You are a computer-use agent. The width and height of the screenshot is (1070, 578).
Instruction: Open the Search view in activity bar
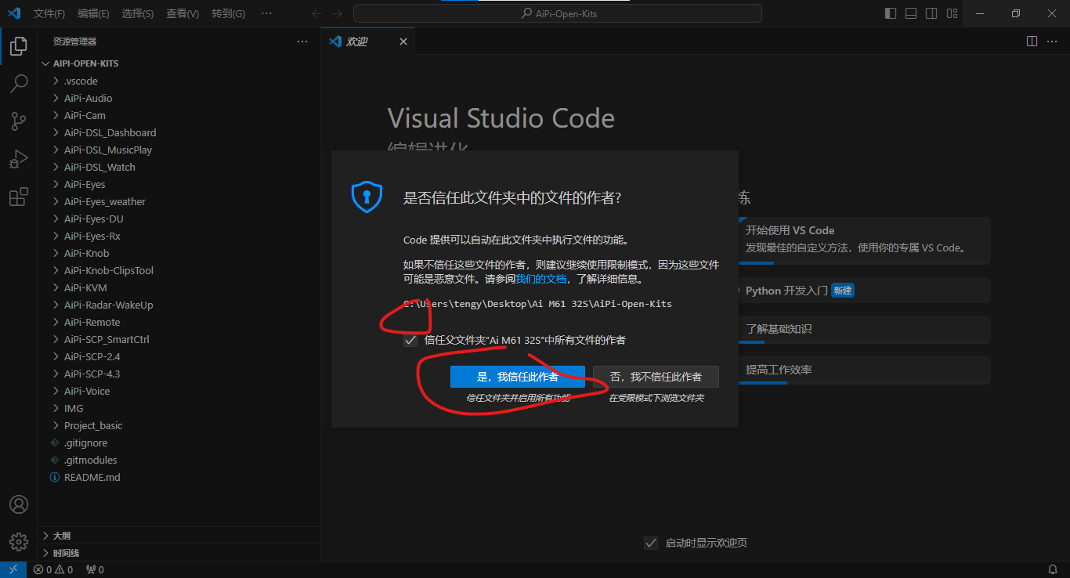pos(19,84)
